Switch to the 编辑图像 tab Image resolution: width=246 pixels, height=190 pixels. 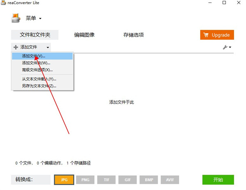pos(84,35)
